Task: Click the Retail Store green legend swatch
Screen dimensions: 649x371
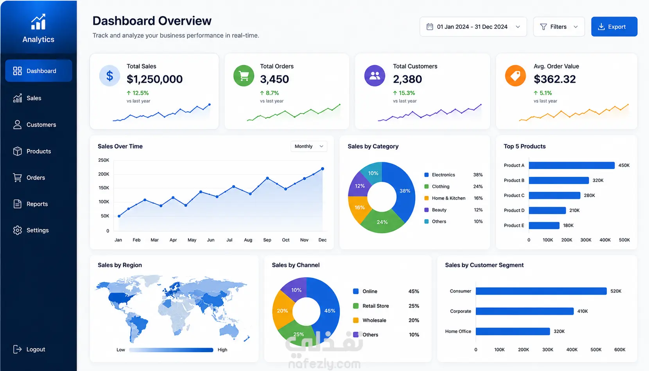Action: click(x=356, y=306)
